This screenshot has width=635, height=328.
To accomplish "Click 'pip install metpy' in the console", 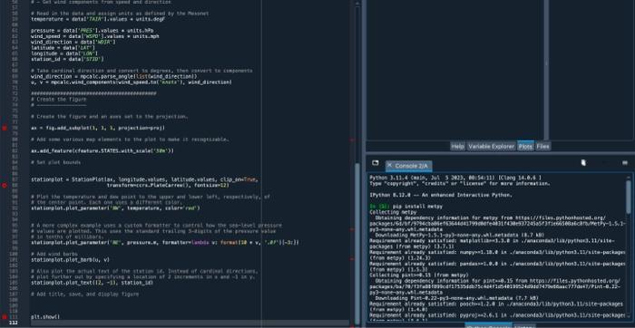I will click(x=417, y=207).
